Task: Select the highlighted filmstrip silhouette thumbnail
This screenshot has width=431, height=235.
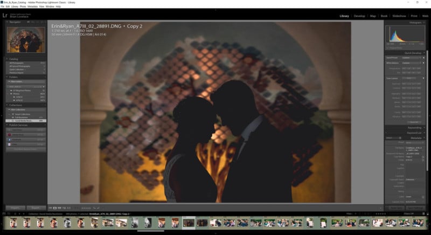Action: tap(189, 223)
